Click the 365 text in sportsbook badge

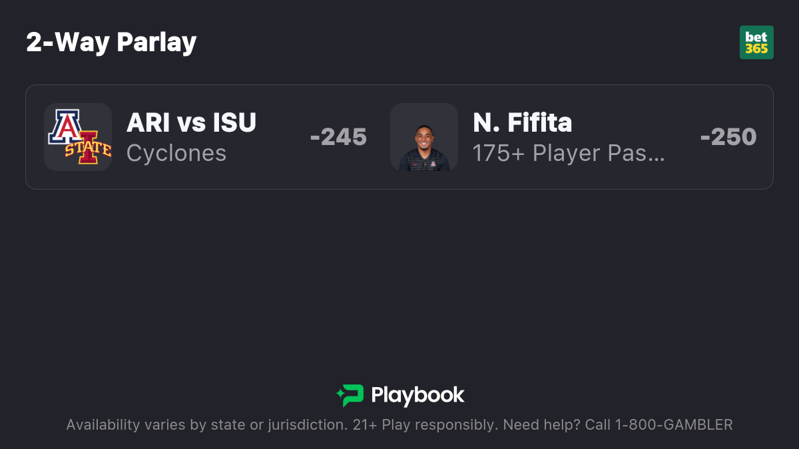756,49
